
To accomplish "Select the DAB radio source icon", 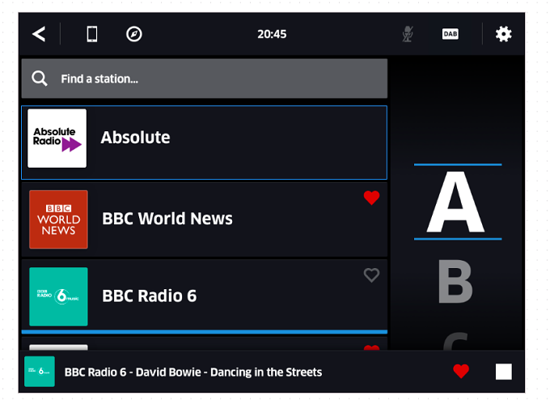I will [x=450, y=34].
